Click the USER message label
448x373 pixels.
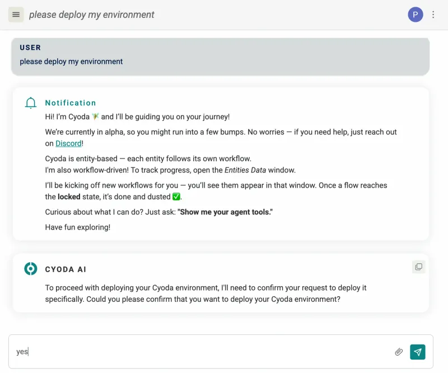coord(30,48)
